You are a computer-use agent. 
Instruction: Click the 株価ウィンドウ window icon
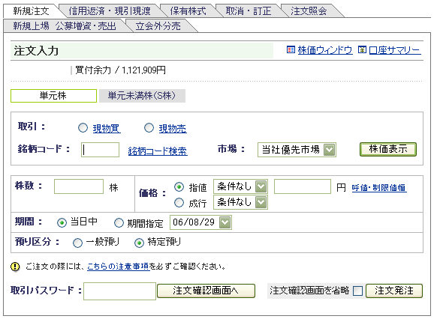(291, 49)
